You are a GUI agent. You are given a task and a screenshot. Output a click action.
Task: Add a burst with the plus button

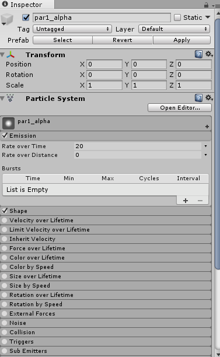[186, 201]
